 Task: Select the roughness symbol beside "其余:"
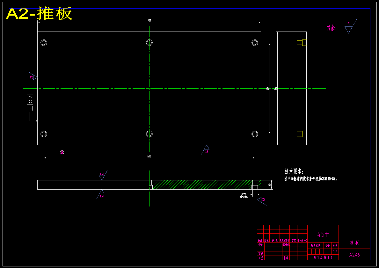coord(350,26)
